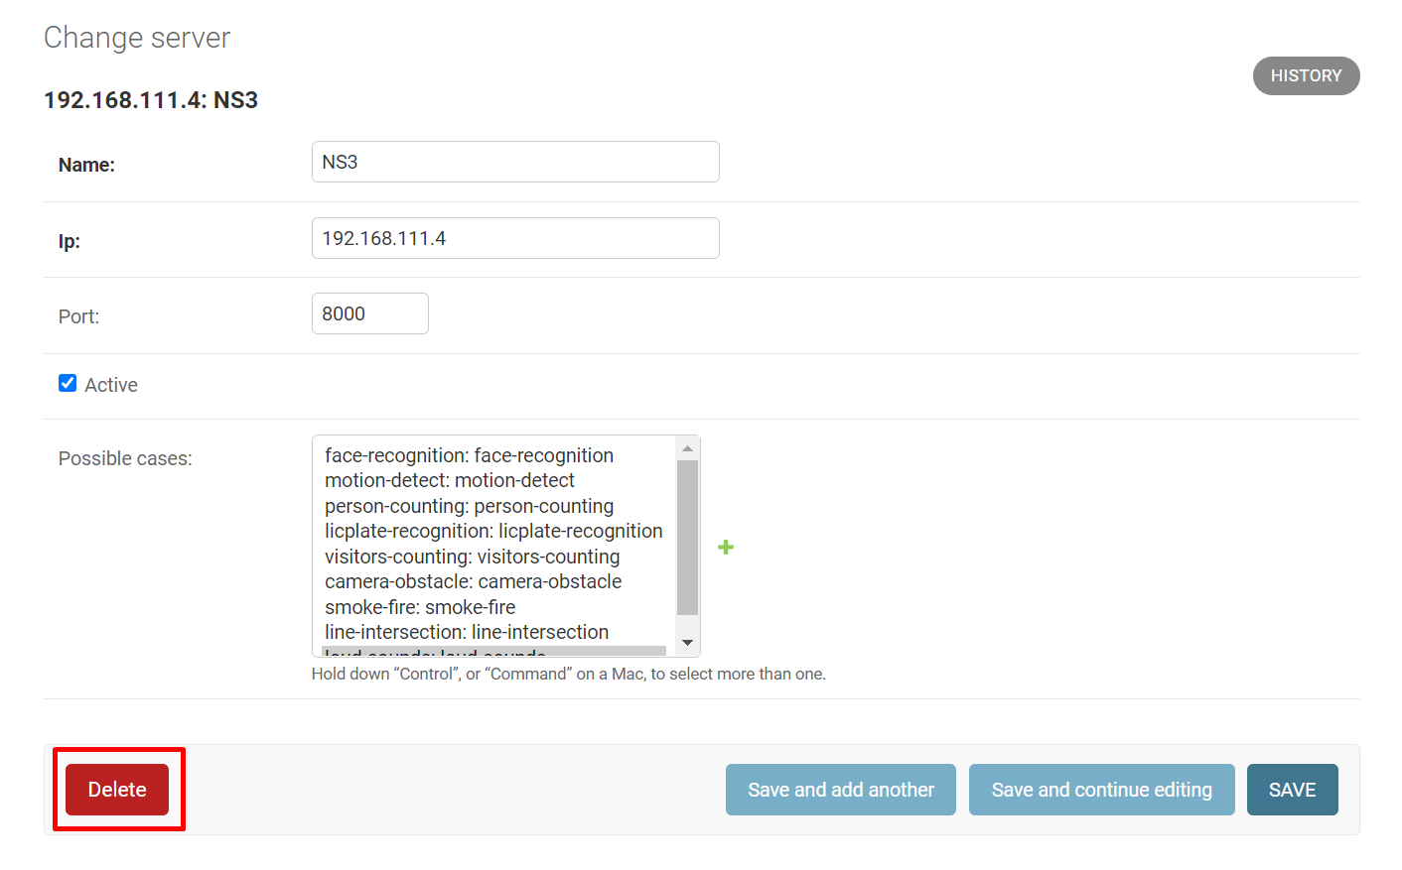Click Save and continue editing

pos(1101,790)
